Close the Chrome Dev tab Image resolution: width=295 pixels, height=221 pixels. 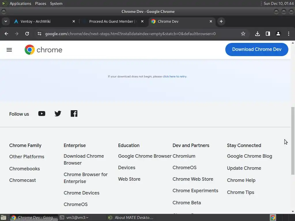(x=211, y=21)
